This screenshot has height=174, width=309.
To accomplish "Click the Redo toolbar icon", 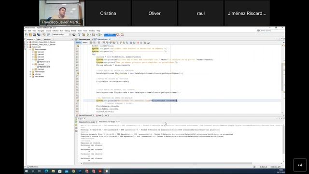I will click(x=48, y=35).
